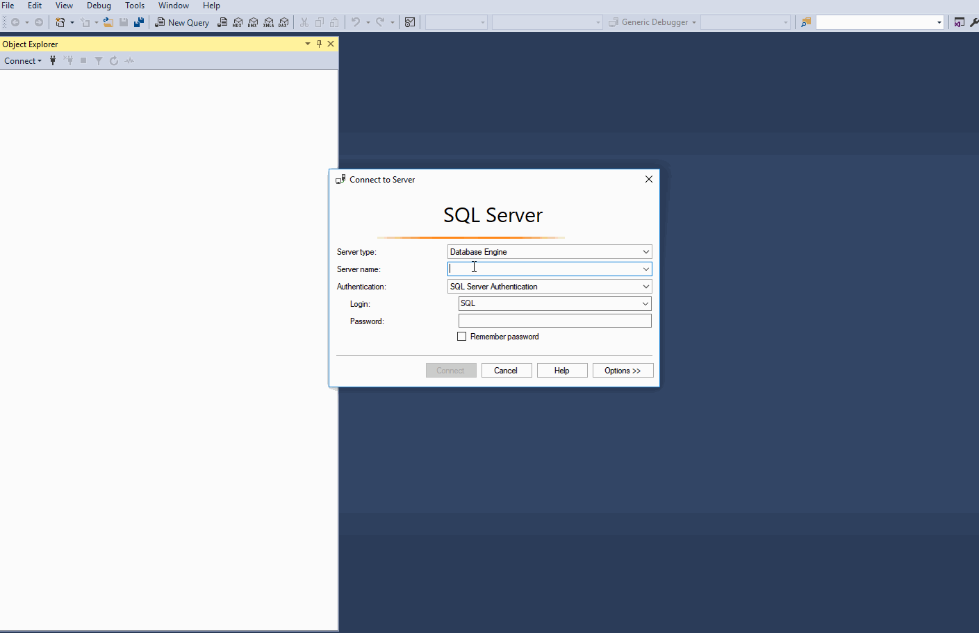Open a new DAX query
Image resolution: width=979 pixels, height=633 pixels.
tap(283, 22)
